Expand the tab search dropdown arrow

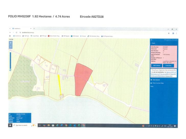coord(10,29)
